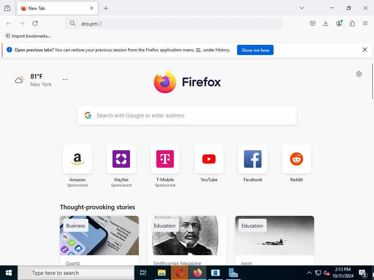374x280 pixels.
Task: Open the Extensions puzzle icon
Action: pos(352,23)
